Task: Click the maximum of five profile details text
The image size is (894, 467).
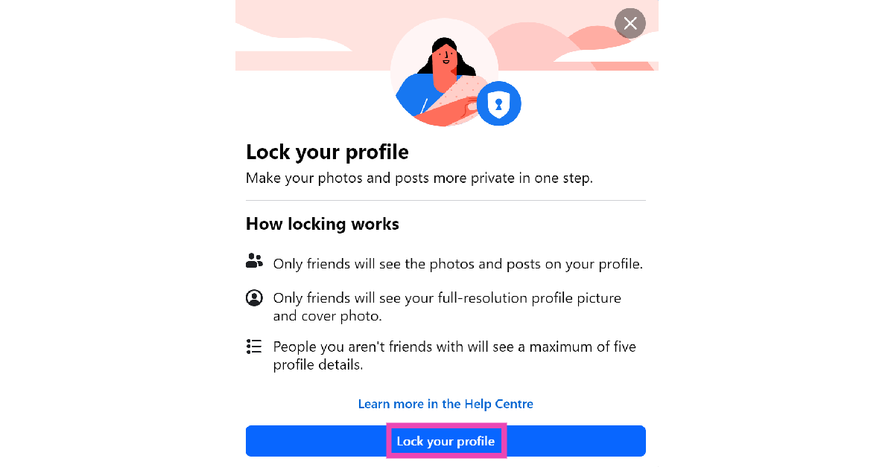Action: (x=454, y=355)
